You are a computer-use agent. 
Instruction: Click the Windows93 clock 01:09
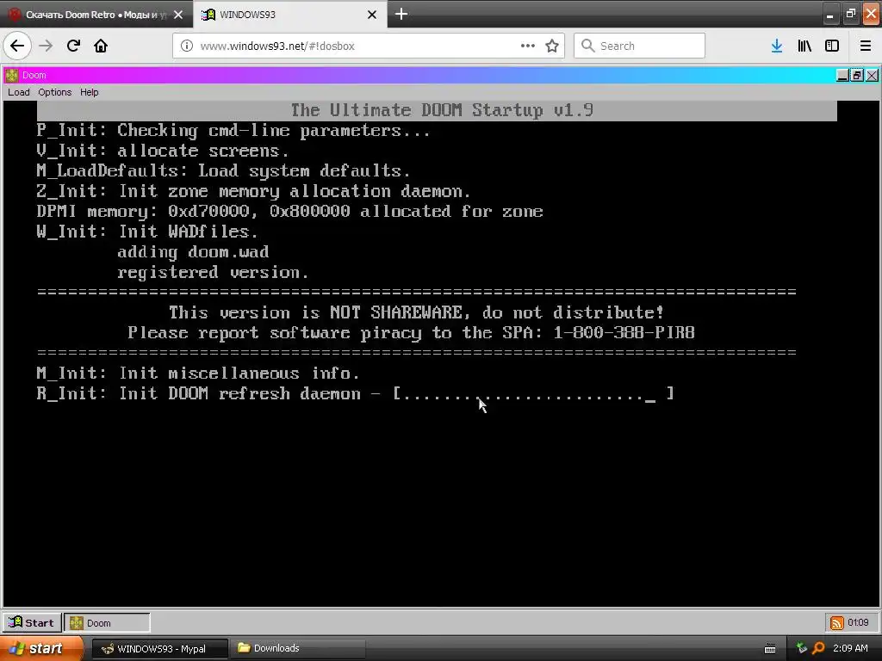859,622
